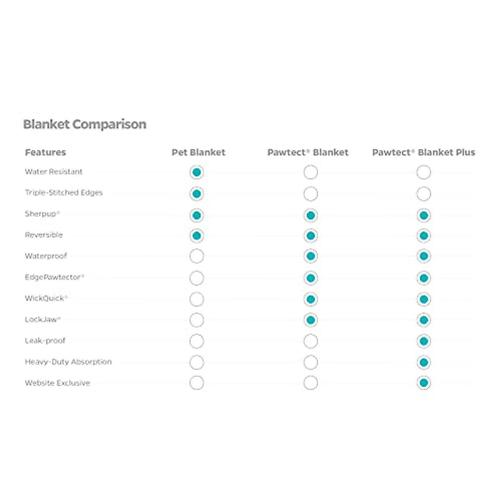Select EdgePawtector dot for Pawtect Blanket
This screenshot has height=501, width=501.
point(310,278)
